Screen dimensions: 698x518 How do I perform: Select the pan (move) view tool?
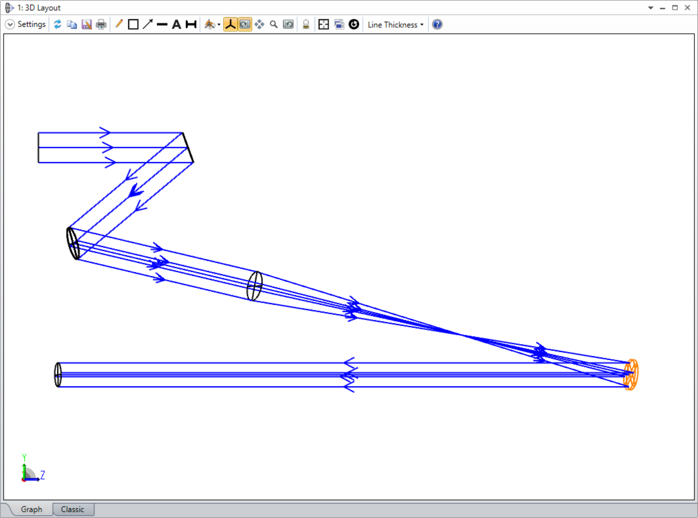click(260, 24)
